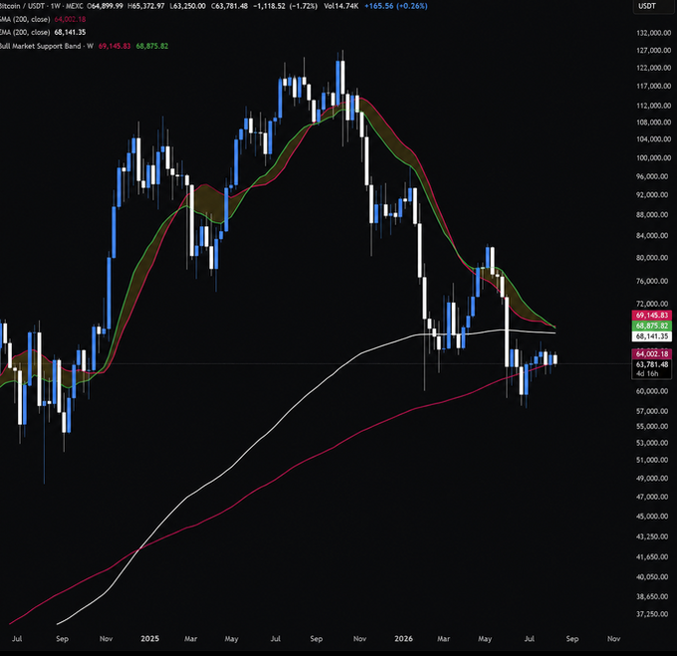Click the high price H65,372.97 in header
This screenshot has width=677, height=656.
pyautogui.click(x=146, y=6)
